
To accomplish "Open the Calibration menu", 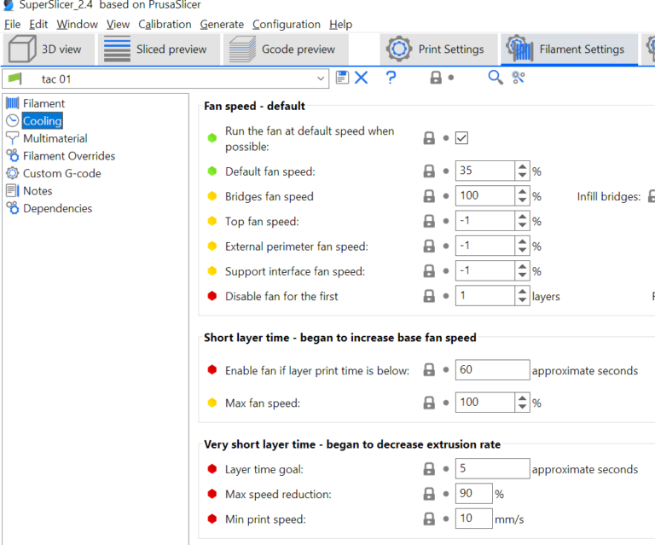I will pyautogui.click(x=165, y=24).
